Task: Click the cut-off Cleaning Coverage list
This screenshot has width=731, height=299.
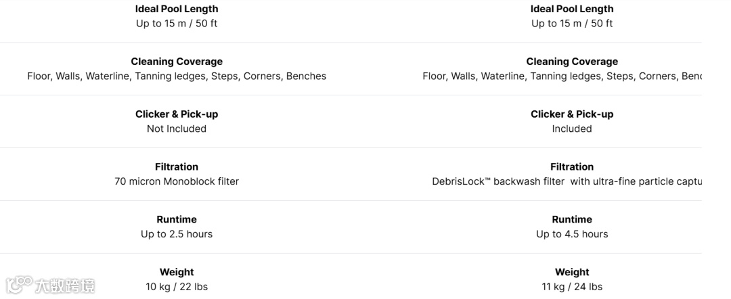Action: tap(562, 76)
